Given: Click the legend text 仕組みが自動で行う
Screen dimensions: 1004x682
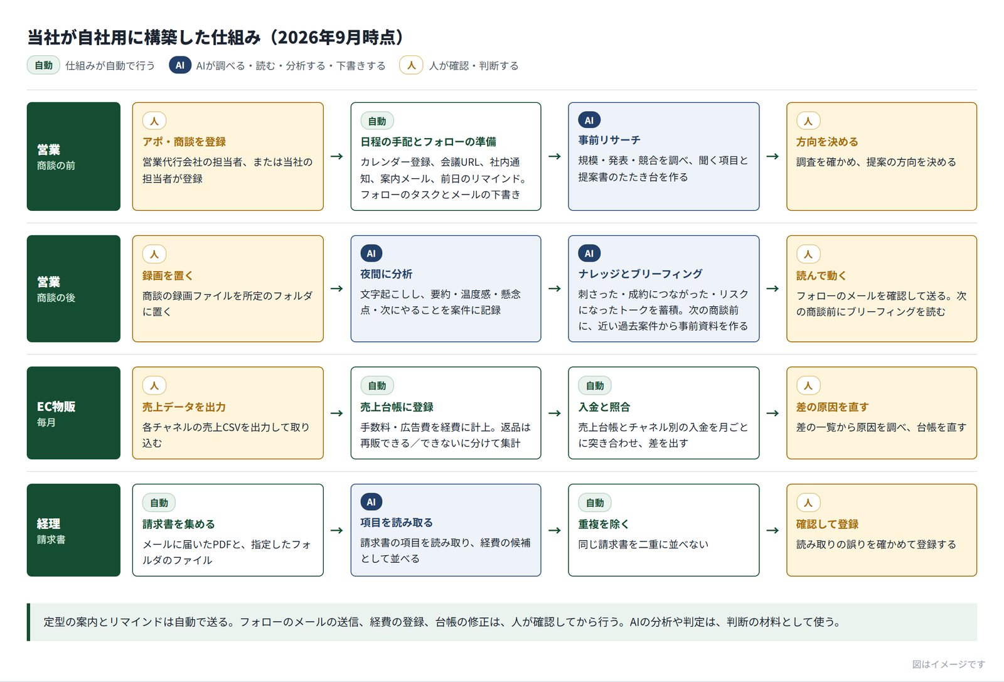Looking at the screenshot, I should click(x=110, y=66).
